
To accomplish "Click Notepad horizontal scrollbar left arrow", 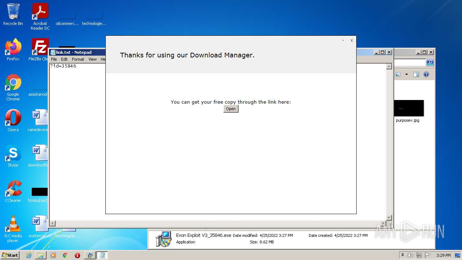I will click(x=53, y=224).
